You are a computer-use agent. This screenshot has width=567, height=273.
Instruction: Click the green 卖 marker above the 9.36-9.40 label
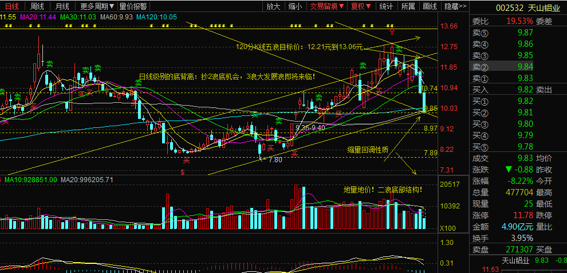pos(279,121)
